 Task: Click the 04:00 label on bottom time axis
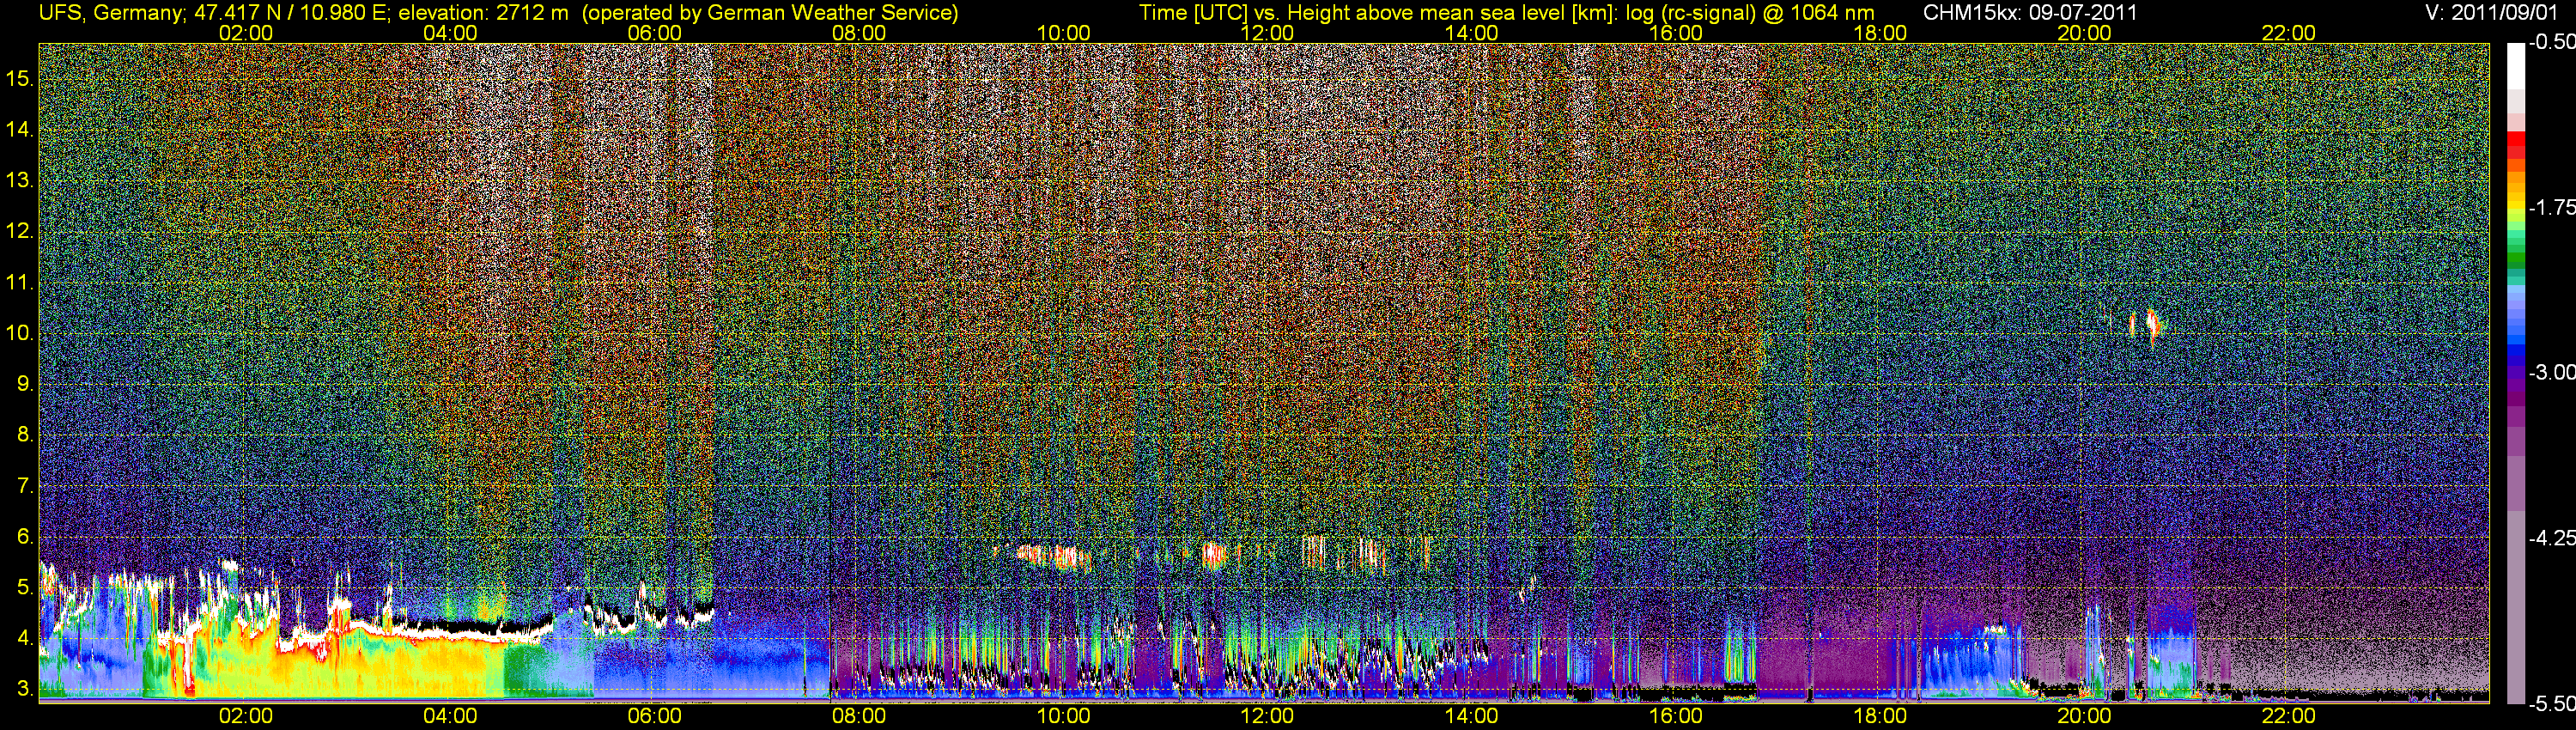450,716
